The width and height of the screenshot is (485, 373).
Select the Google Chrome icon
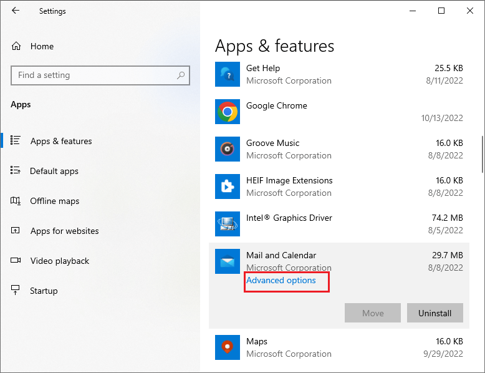click(228, 112)
